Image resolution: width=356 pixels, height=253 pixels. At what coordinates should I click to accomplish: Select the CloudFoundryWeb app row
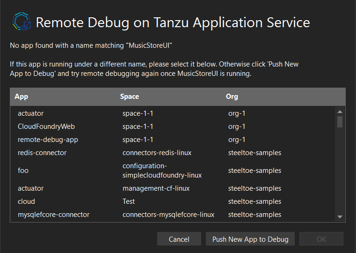(x=46, y=126)
